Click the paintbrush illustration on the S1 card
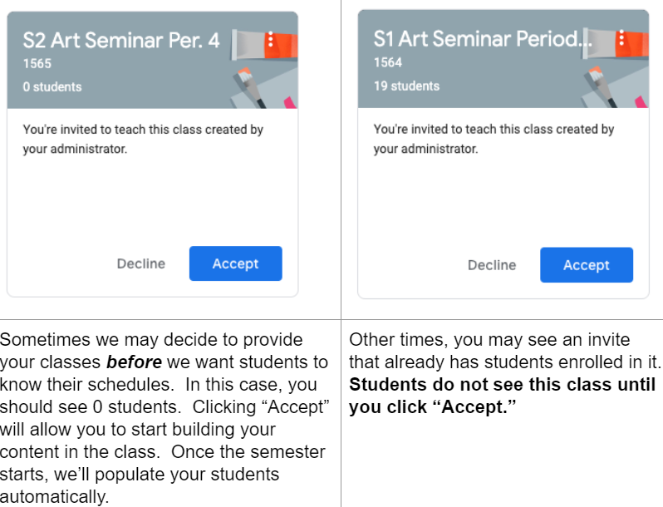663x507 pixels. (x=597, y=81)
